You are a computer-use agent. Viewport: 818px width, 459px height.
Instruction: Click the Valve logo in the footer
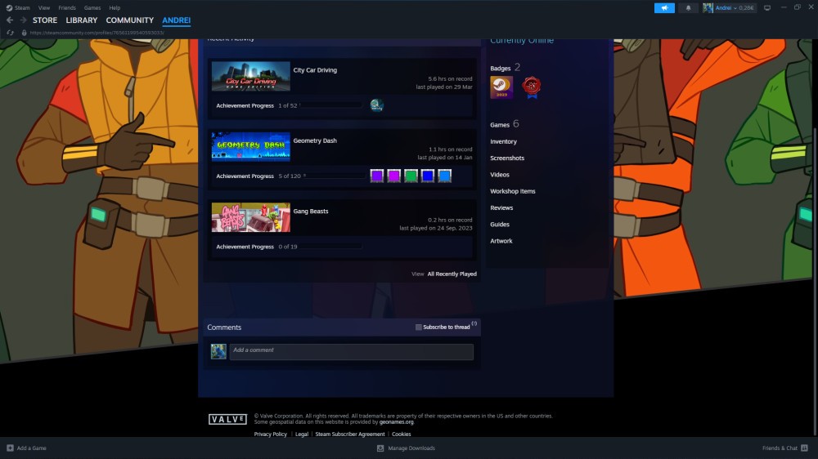pyautogui.click(x=227, y=420)
